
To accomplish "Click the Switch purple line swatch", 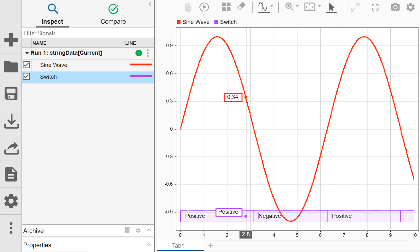I will (141, 76).
